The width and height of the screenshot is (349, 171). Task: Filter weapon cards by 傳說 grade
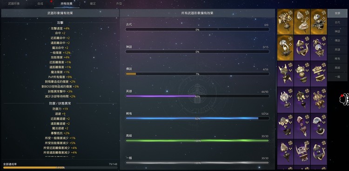pos(337,40)
